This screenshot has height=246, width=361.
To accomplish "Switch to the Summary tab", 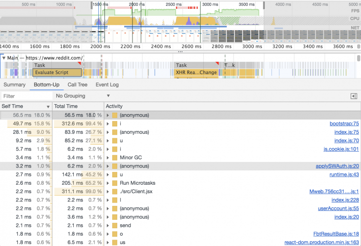I will pos(14,84).
